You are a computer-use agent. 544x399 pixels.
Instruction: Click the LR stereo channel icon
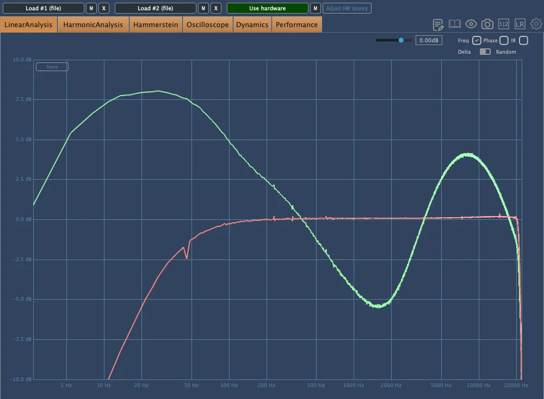(x=520, y=24)
